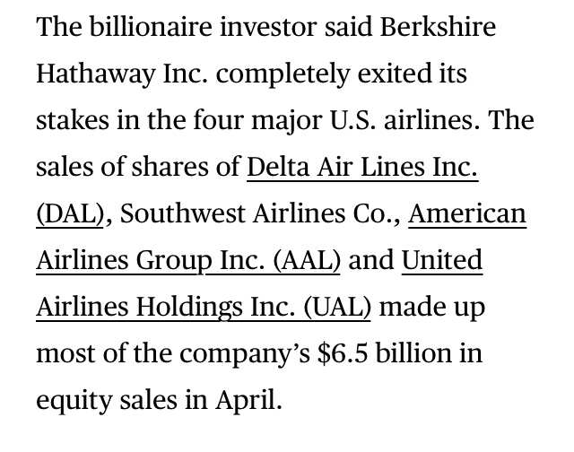This screenshot has height=452, width=574.
Task: Follow the Airlines Holdings Inc. (UAL) link
Action: 204,307
